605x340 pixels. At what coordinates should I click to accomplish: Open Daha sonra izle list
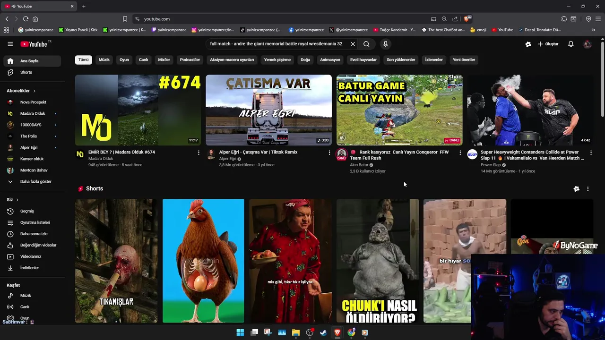[32, 234]
